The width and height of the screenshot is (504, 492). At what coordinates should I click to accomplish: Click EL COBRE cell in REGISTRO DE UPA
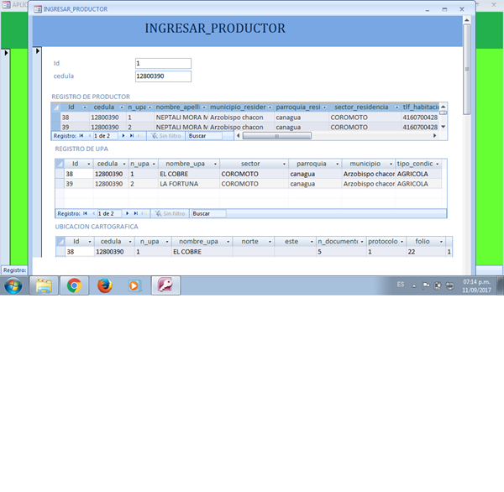[189, 174]
